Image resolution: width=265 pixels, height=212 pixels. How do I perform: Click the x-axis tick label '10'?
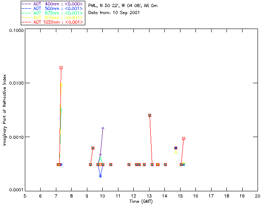103,196
